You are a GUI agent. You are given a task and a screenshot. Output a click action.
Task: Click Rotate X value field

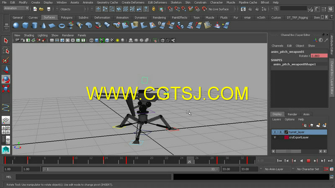(x=319, y=56)
